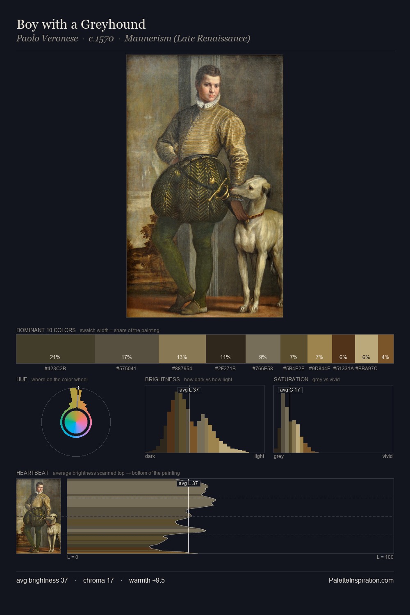410x615 pixels.
Task: Click the 'L = 0' axis label
Action: click(73, 557)
